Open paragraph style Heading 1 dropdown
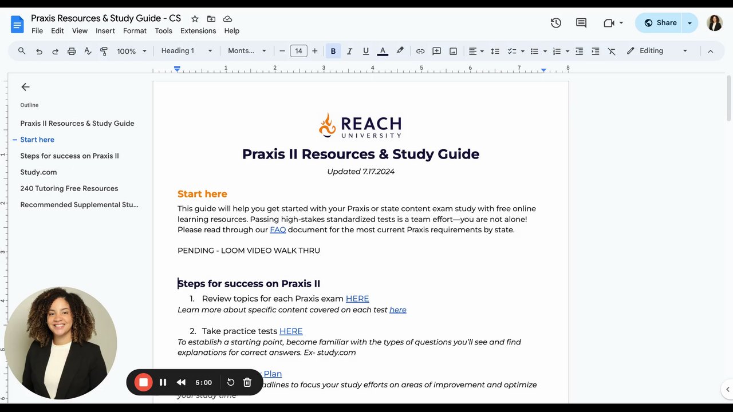Viewport: 733px width, 412px height. coord(187,51)
